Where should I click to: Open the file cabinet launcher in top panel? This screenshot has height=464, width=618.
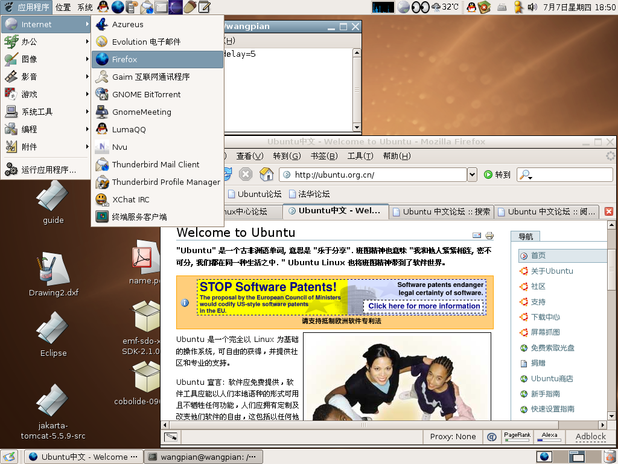132,7
